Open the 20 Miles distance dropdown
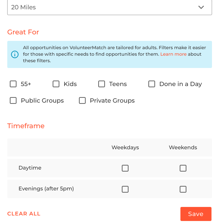The width and height of the screenshot is (216, 223). [110, 7]
